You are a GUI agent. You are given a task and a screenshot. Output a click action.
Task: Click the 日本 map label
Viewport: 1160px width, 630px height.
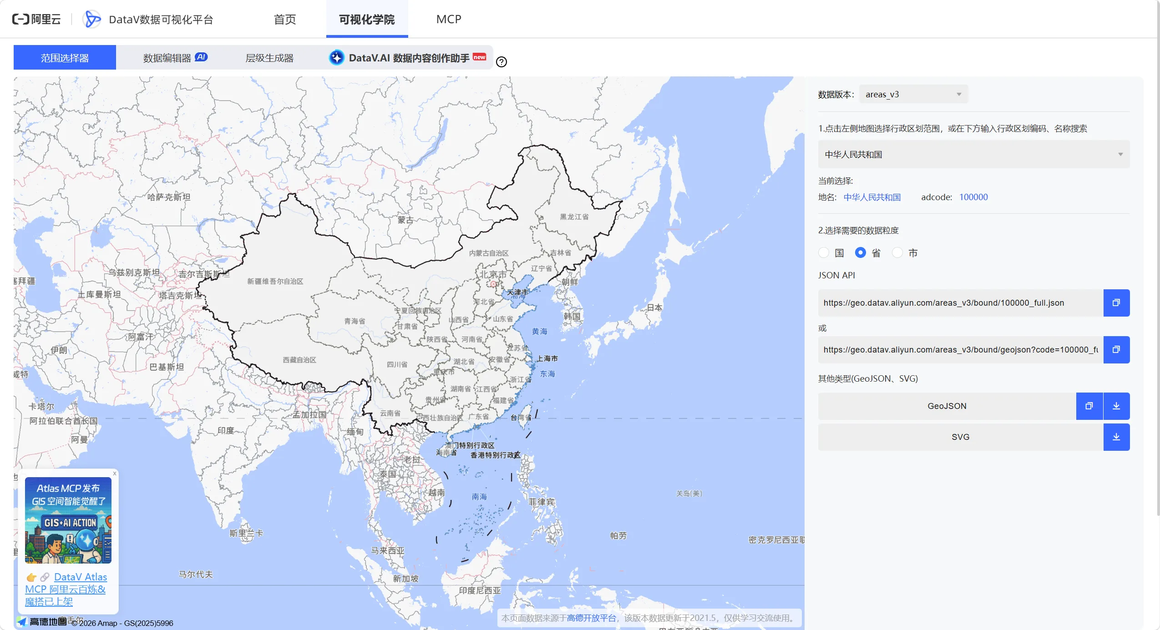(x=655, y=307)
